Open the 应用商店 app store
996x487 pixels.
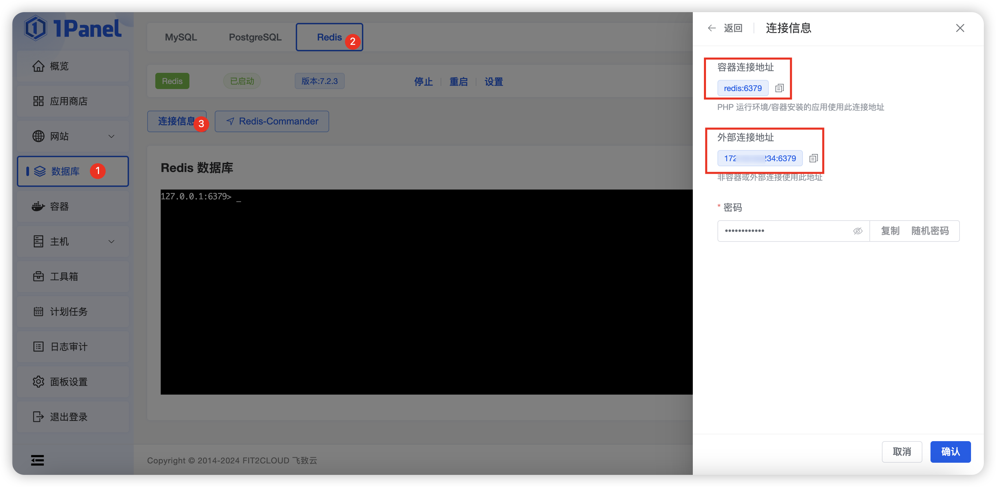[x=73, y=101]
